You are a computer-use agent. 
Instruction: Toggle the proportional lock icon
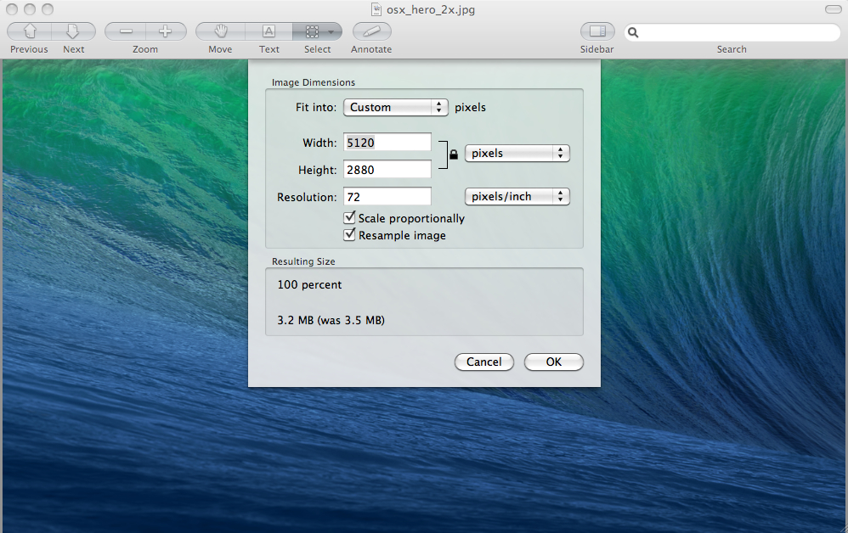454,154
